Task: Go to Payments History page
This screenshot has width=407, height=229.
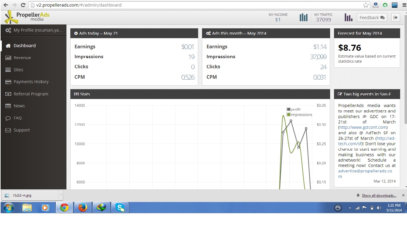Action: pyautogui.click(x=31, y=82)
